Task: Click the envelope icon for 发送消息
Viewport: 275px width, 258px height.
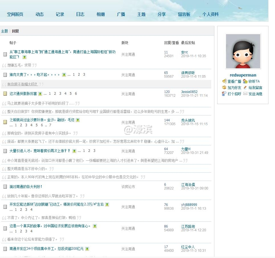Action: point(245,94)
